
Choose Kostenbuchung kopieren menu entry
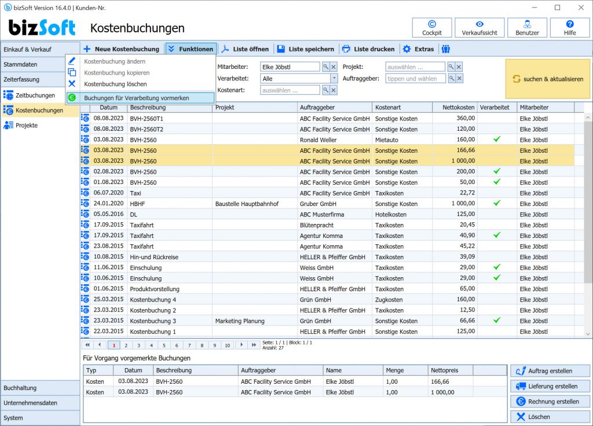(x=140, y=72)
